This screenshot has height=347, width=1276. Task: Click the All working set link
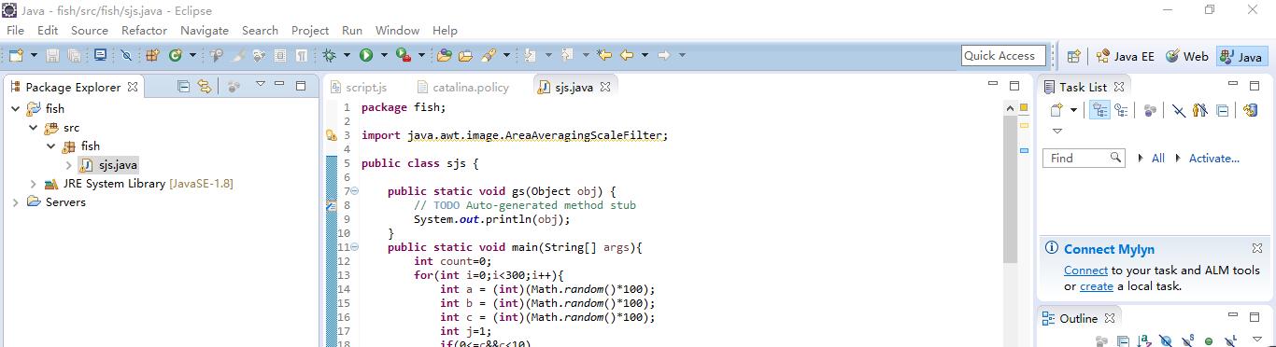click(1157, 158)
